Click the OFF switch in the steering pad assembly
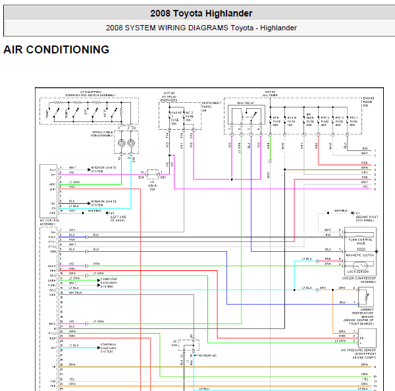 click(95, 113)
